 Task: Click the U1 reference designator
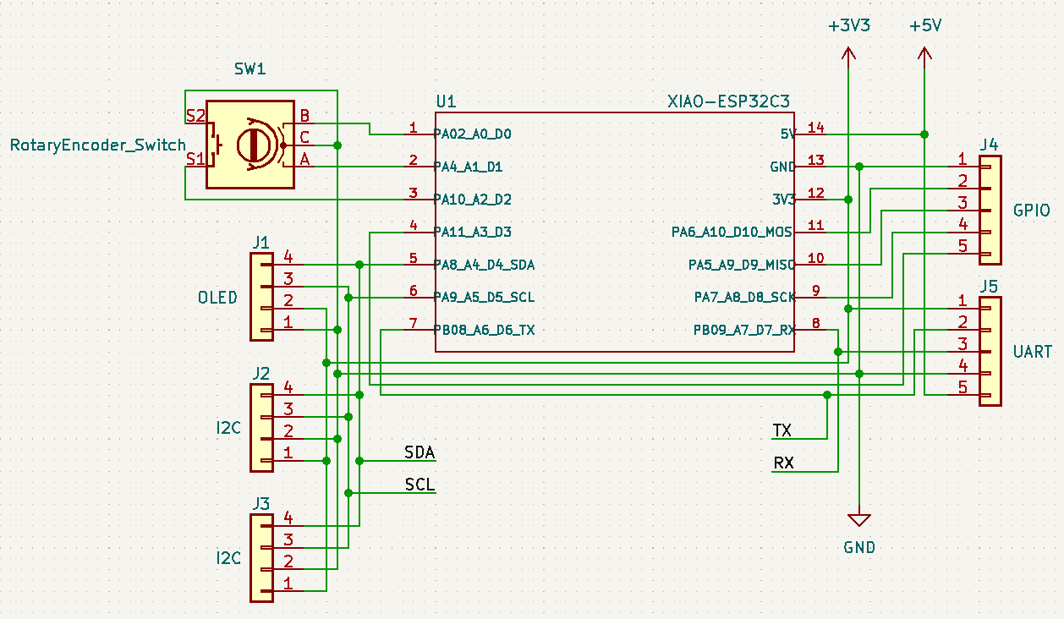coord(446,102)
